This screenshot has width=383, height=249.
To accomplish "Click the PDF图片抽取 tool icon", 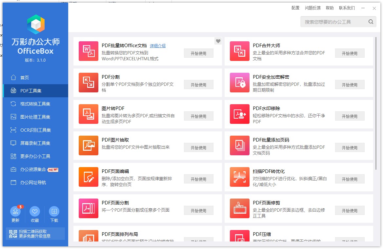I will click(89, 145).
